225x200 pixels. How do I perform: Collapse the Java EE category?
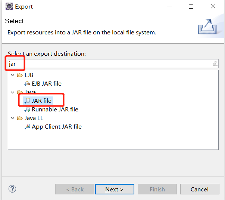13,118
